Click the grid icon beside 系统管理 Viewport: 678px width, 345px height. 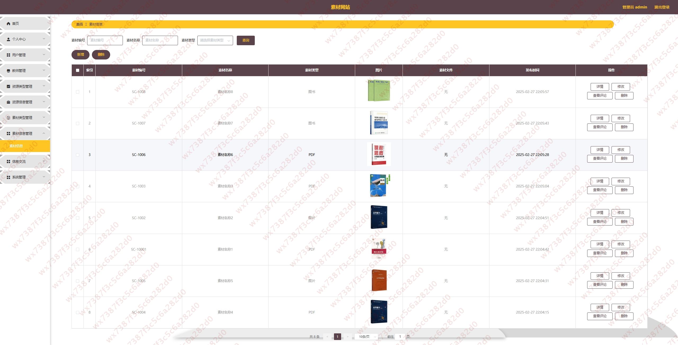(8, 177)
